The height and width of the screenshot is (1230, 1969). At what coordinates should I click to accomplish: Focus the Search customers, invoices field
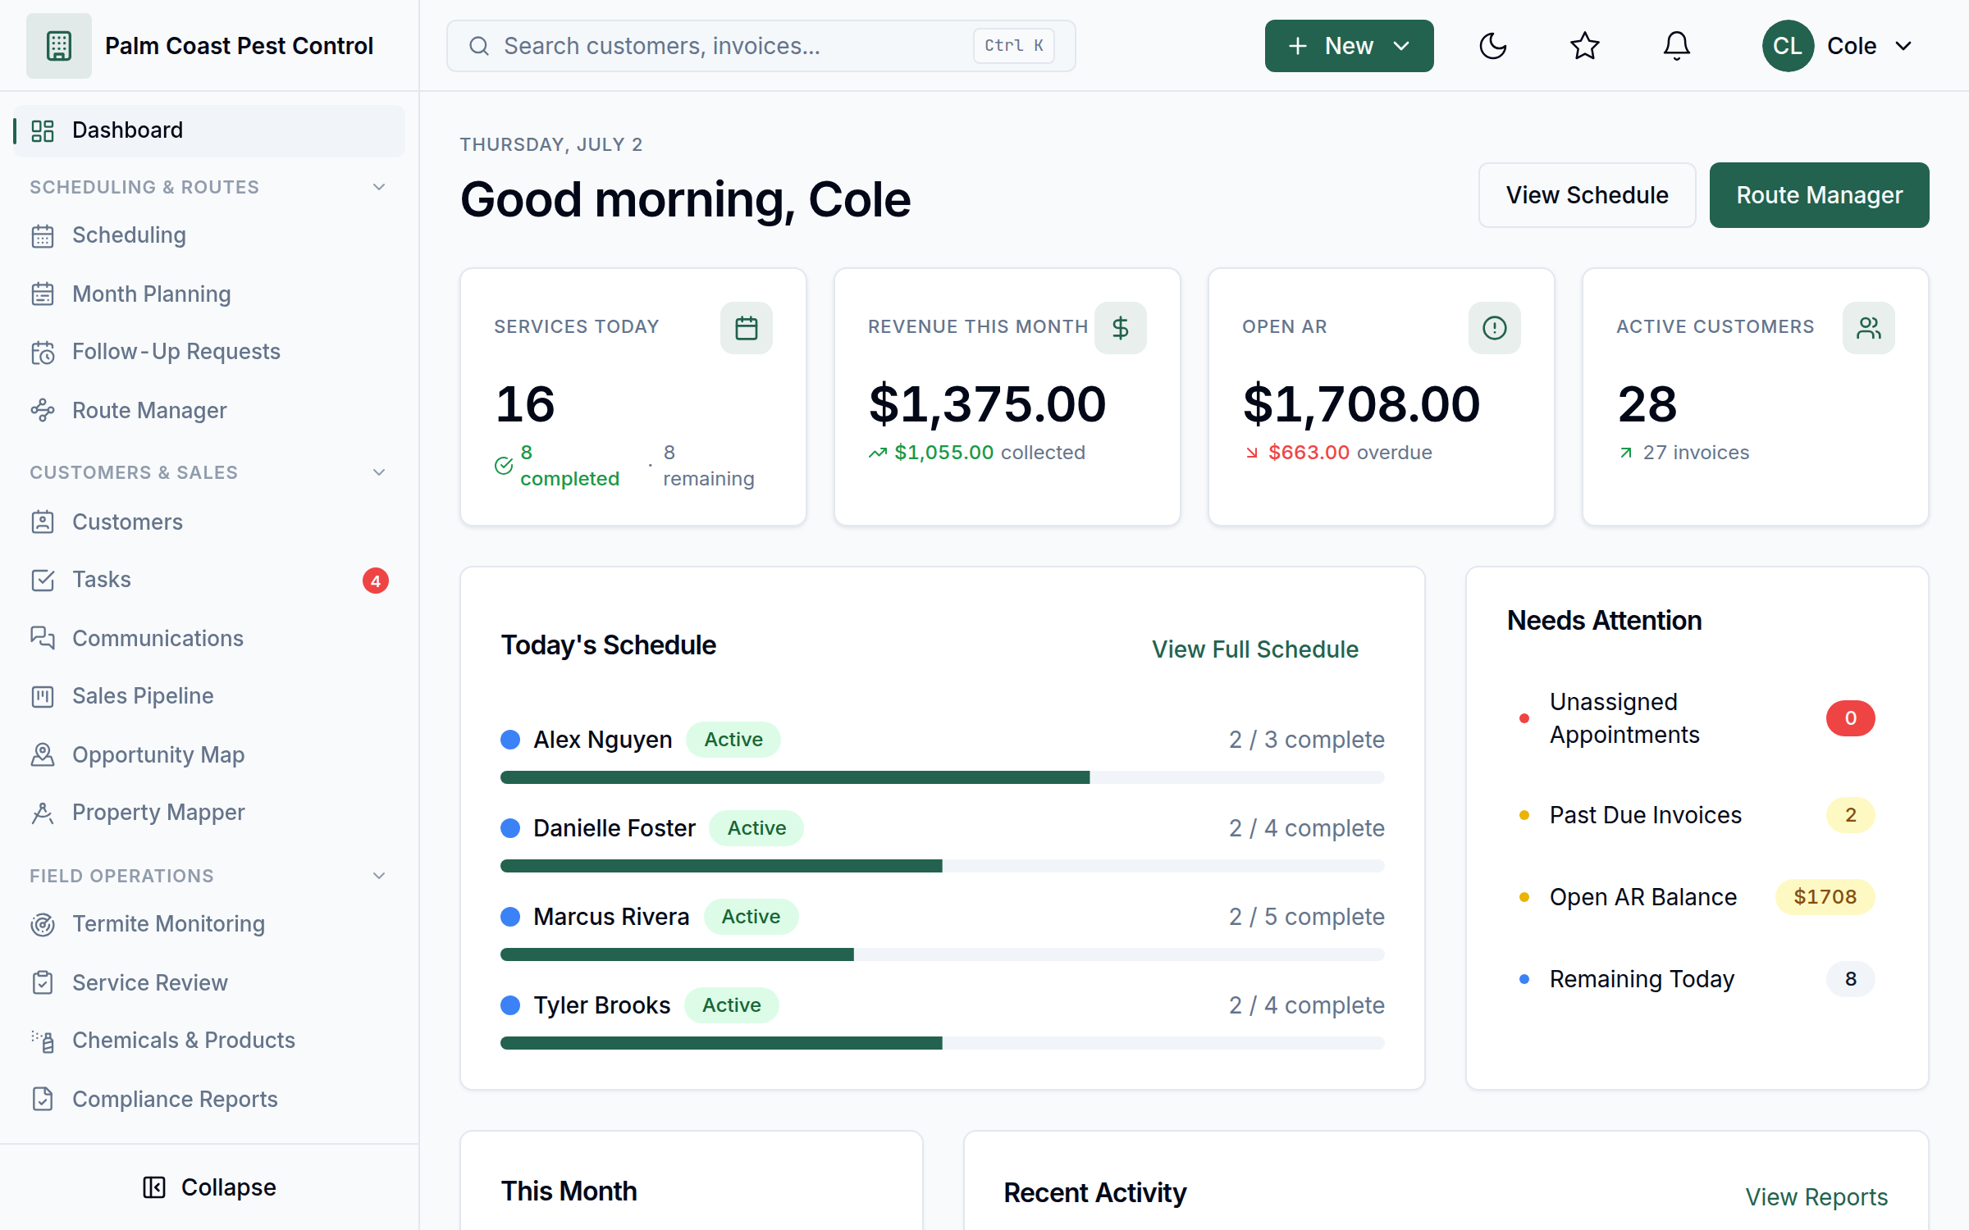(x=761, y=46)
